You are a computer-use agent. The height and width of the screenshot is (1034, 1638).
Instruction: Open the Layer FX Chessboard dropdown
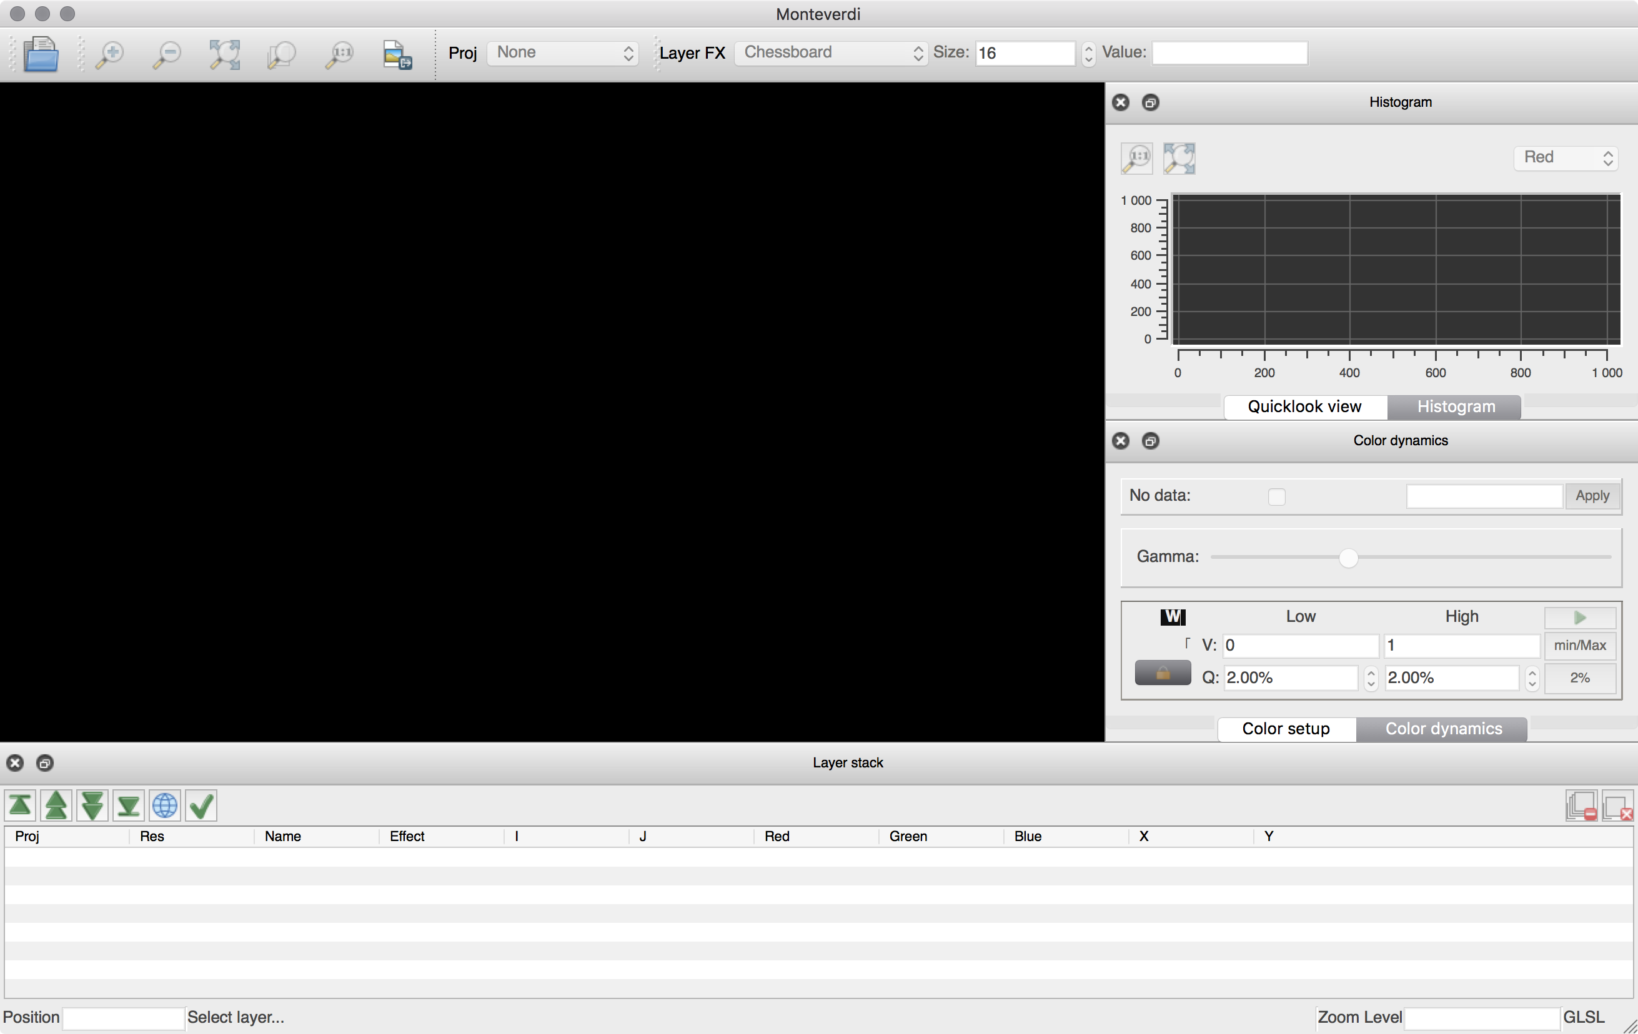click(831, 53)
